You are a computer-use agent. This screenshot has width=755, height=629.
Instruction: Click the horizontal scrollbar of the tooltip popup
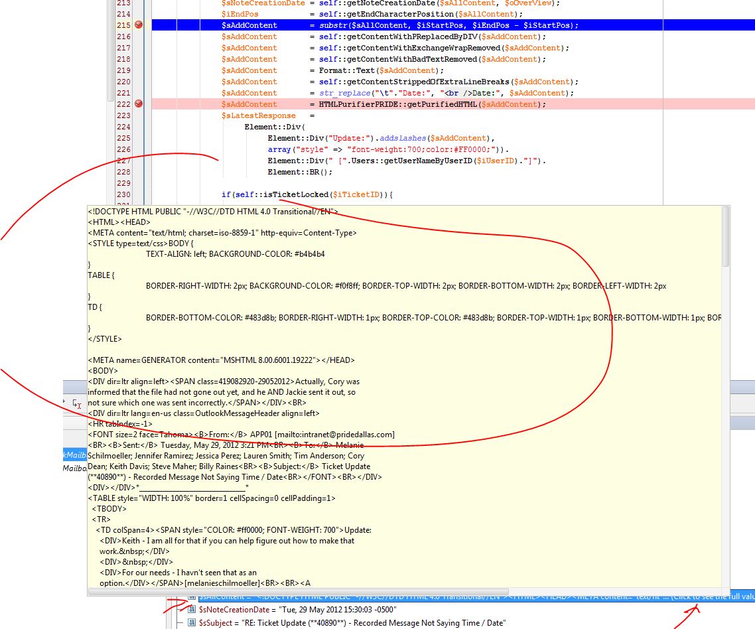coord(299,592)
